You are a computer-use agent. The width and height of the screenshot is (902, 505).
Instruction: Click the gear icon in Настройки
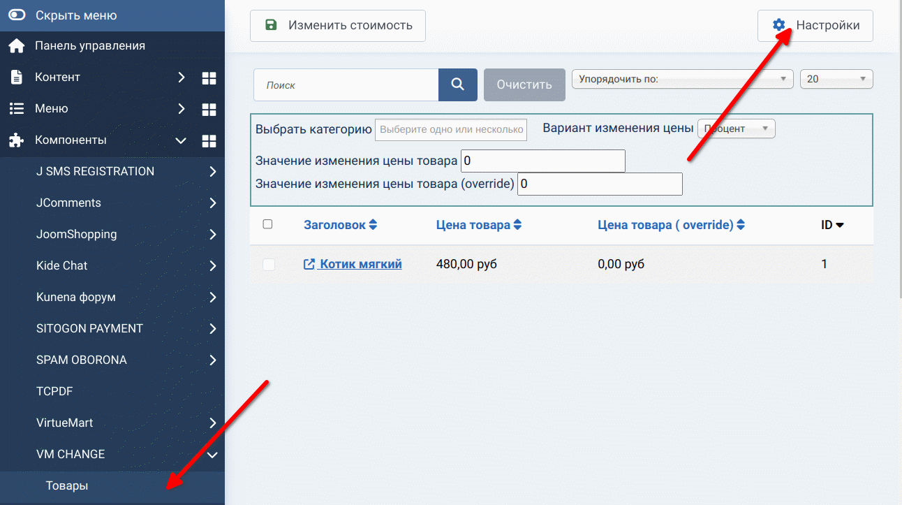[x=778, y=25]
